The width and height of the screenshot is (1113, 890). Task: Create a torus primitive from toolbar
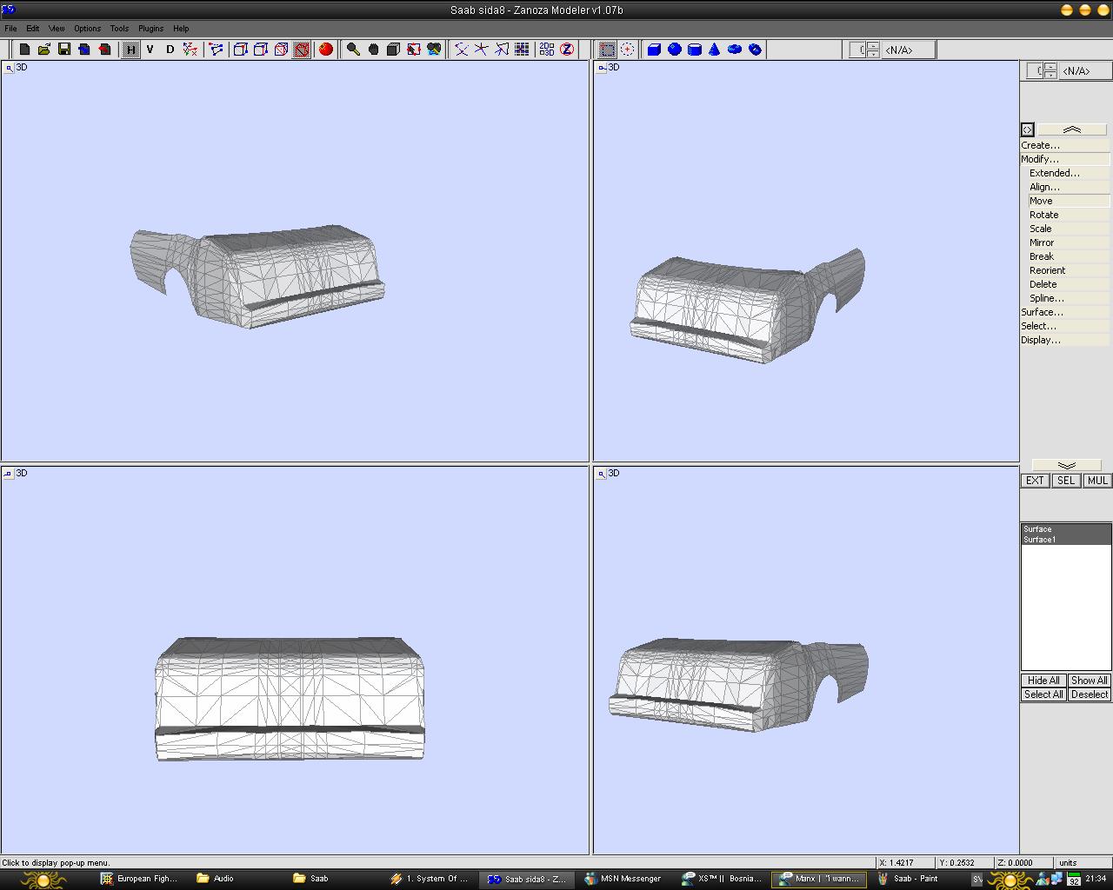735,50
